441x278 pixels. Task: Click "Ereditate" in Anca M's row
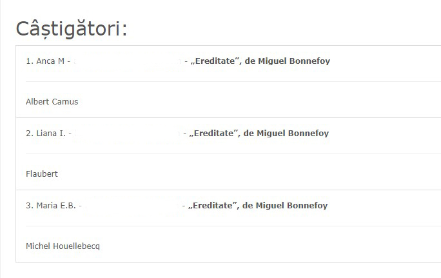216,61
